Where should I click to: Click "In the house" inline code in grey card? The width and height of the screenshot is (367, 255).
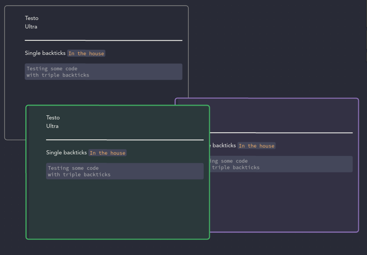pos(86,53)
